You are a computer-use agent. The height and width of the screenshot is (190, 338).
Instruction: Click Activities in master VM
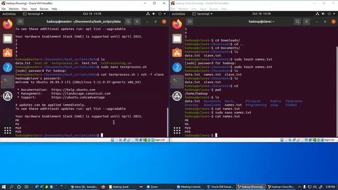point(9,14)
